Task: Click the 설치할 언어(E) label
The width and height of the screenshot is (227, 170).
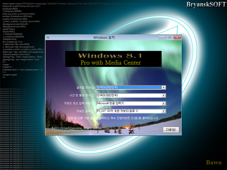Action: point(86,87)
